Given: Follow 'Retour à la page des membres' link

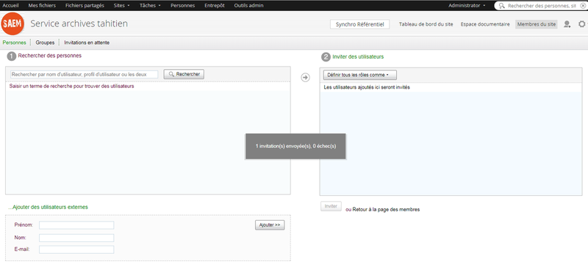Looking at the screenshot, I should click(387, 210).
